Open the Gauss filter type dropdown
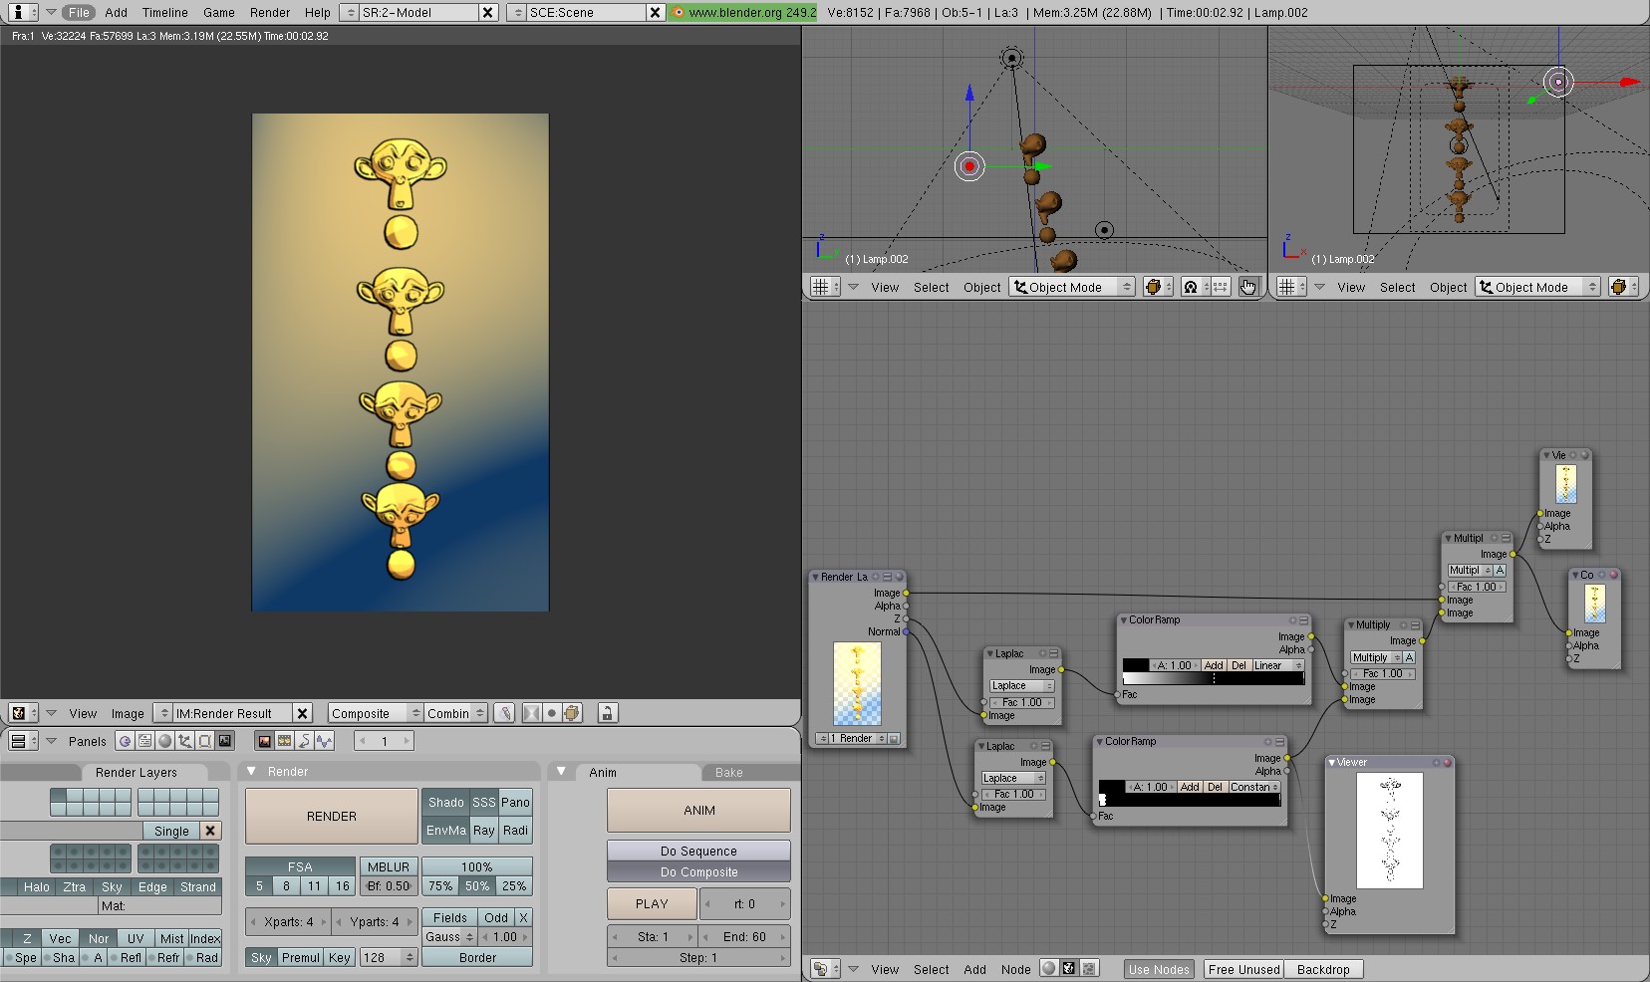The width and height of the screenshot is (1650, 982). click(x=449, y=937)
